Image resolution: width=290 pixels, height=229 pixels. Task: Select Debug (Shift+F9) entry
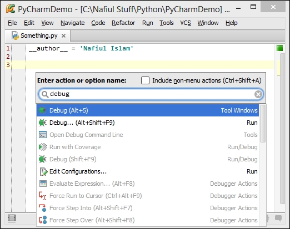(148, 159)
